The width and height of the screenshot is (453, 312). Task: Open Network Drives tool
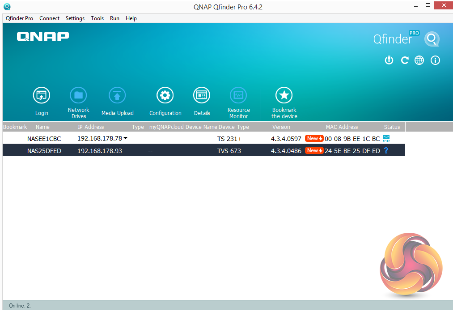click(78, 95)
